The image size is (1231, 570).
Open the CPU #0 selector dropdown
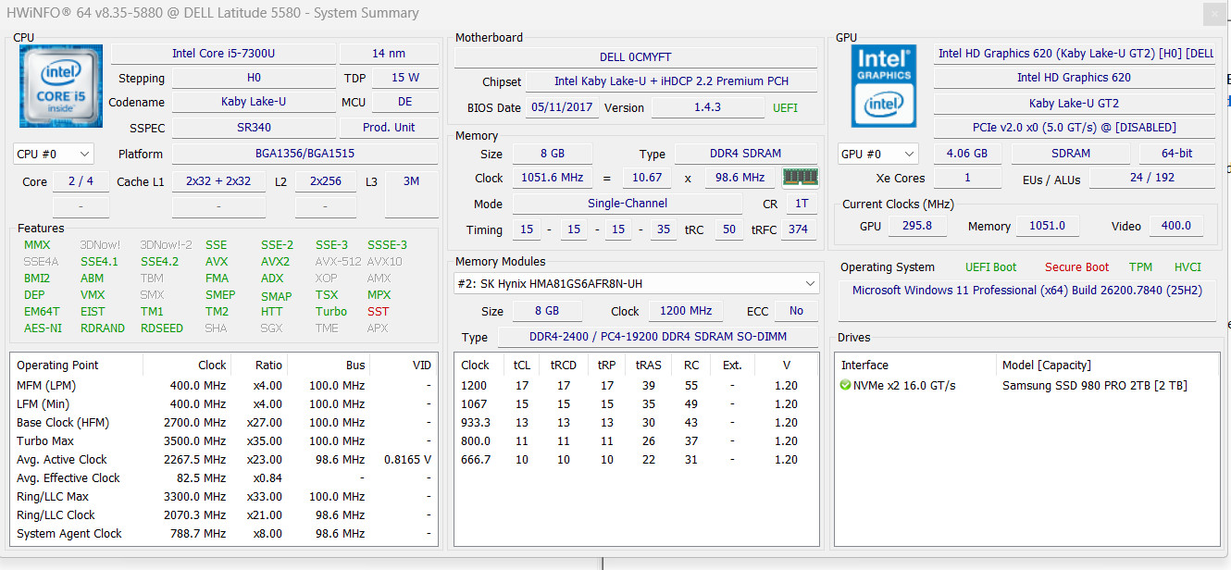pos(54,154)
